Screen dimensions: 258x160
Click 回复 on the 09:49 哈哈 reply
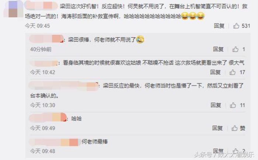[217, 128]
